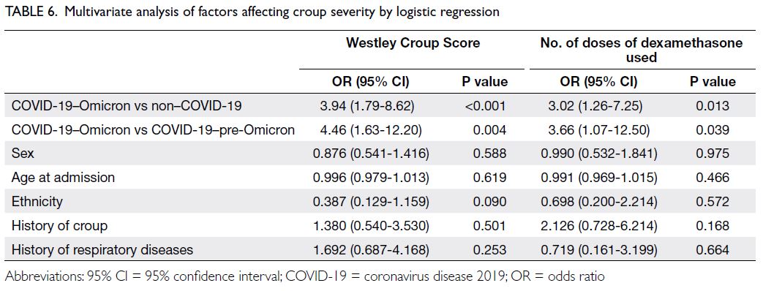Click the History of croup row label
The height and width of the screenshot is (291, 763).
click(59, 226)
